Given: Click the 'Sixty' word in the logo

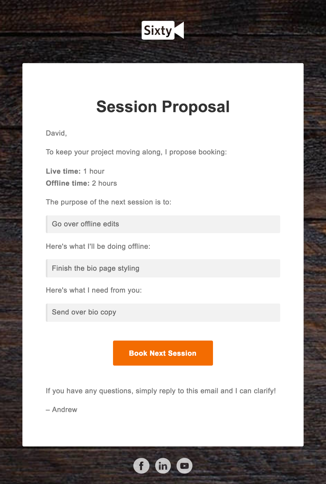Looking at the screenshot, I should click(158, 30).
